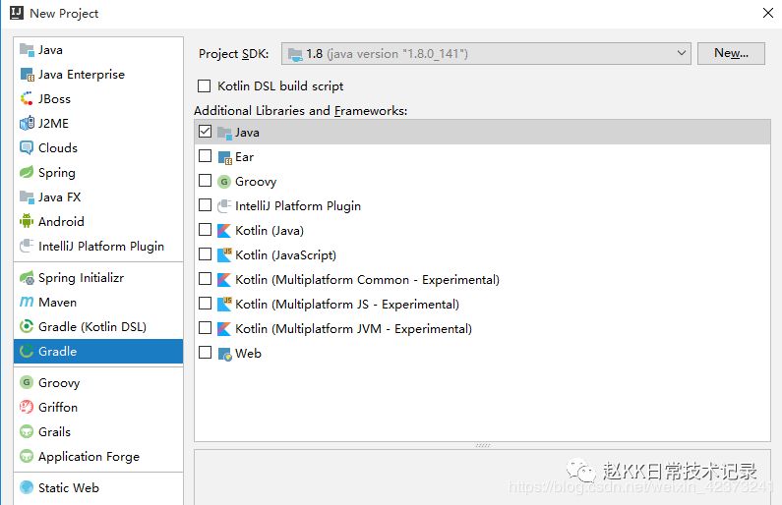The image size is (782, 505).
Task: Select the Groovy icon in sidebar list
Action: click(27, 382)
